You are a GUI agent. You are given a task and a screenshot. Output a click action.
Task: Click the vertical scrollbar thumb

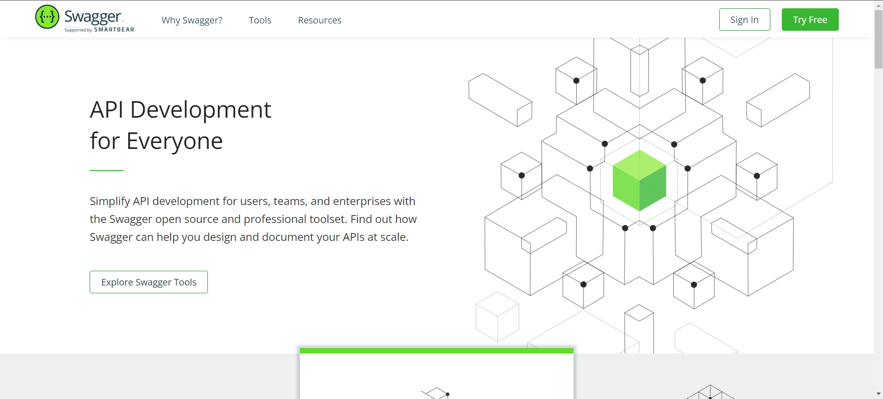tap(878, 39)
